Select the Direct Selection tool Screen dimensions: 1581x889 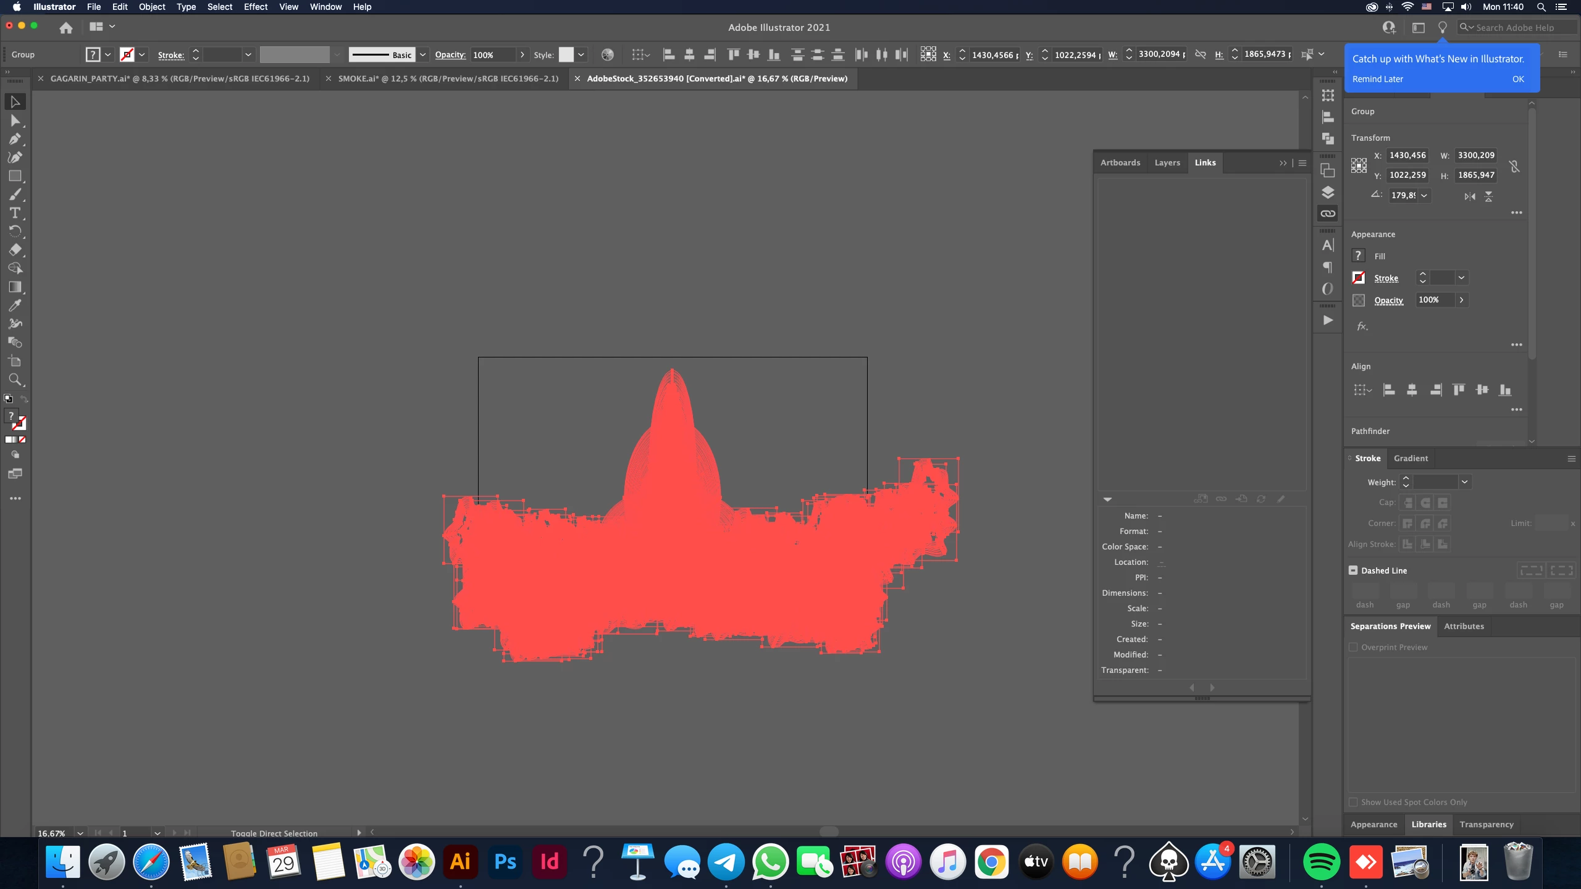pyautogui.click(x=15, y=120)
